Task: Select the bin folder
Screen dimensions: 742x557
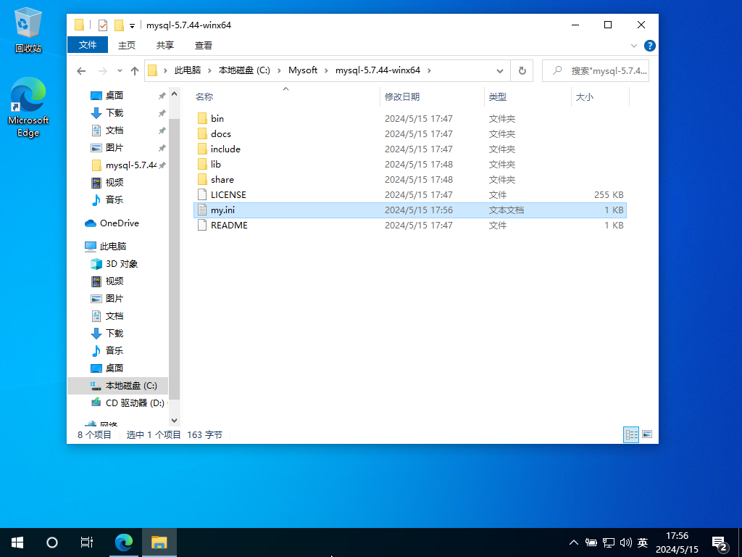Action: pyautogui.click(x=217, y=118)
